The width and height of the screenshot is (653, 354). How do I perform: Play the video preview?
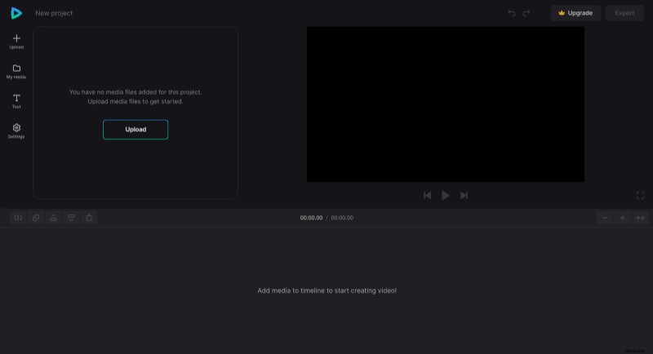click(x=446, y=196)
